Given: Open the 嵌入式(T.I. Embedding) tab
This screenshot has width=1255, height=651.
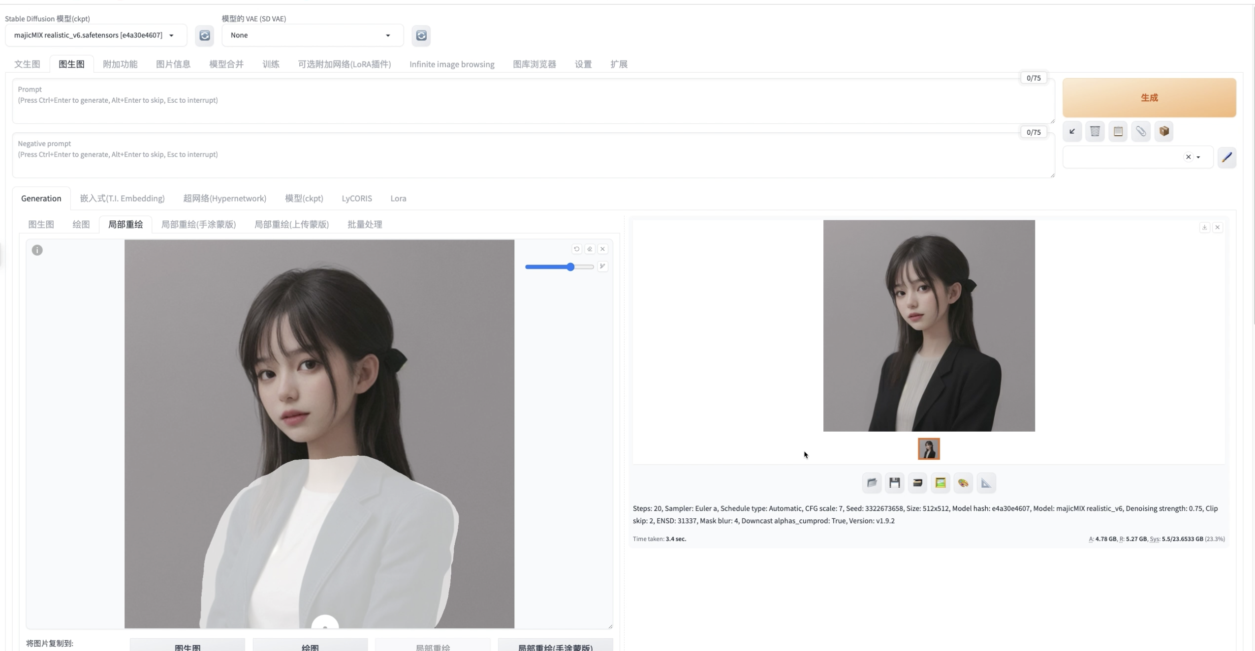Looking at the screenshot, I should [122, 198].
